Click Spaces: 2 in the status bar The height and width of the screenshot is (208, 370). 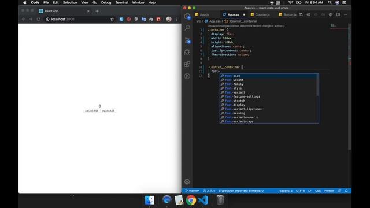(286, 191)
